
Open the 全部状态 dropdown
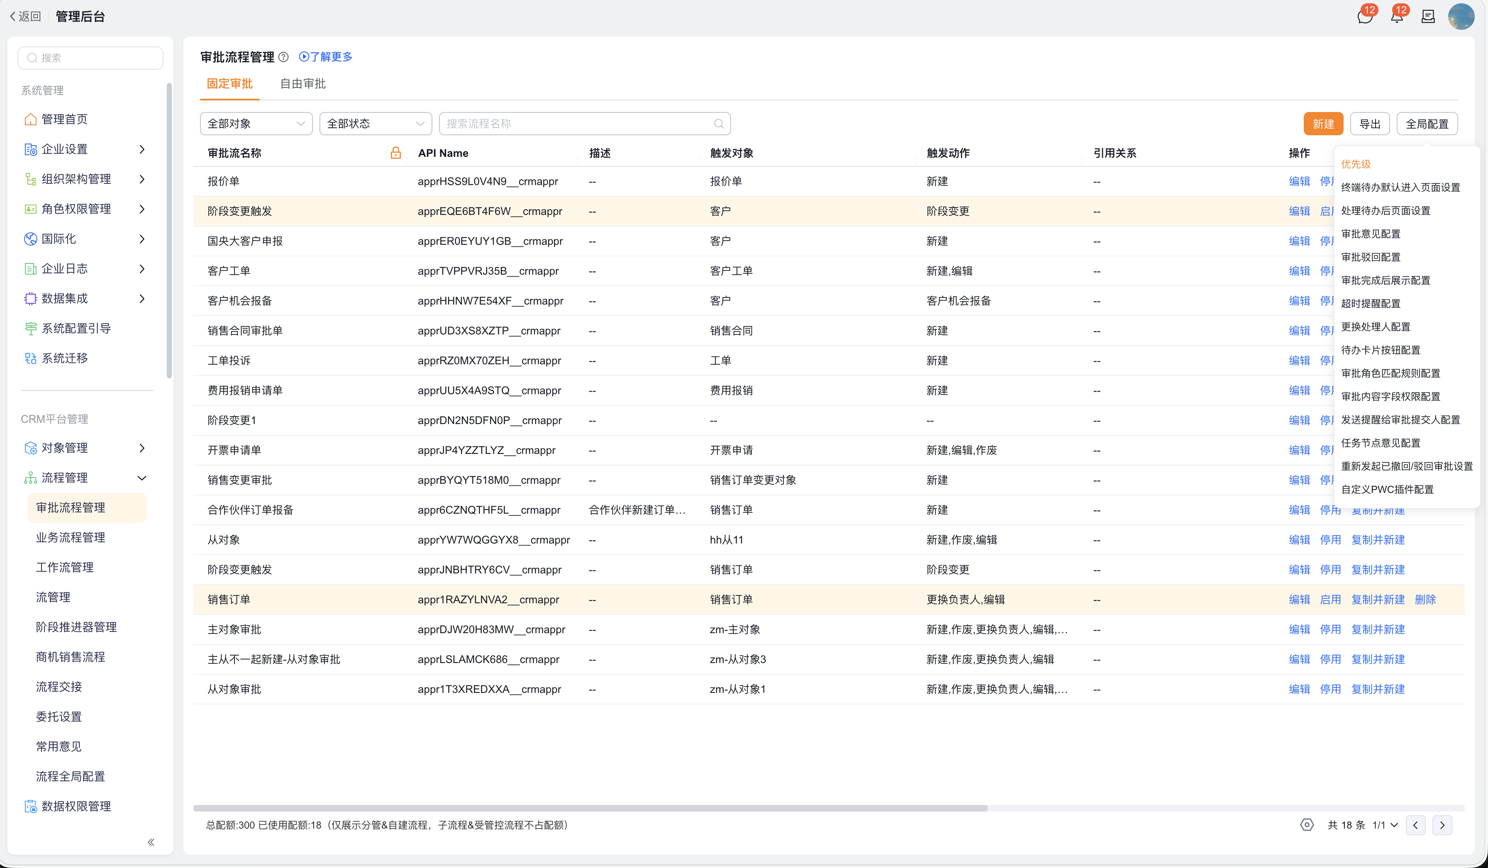376,124
